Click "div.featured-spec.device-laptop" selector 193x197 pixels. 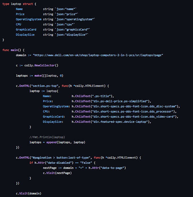click(120, 122)
